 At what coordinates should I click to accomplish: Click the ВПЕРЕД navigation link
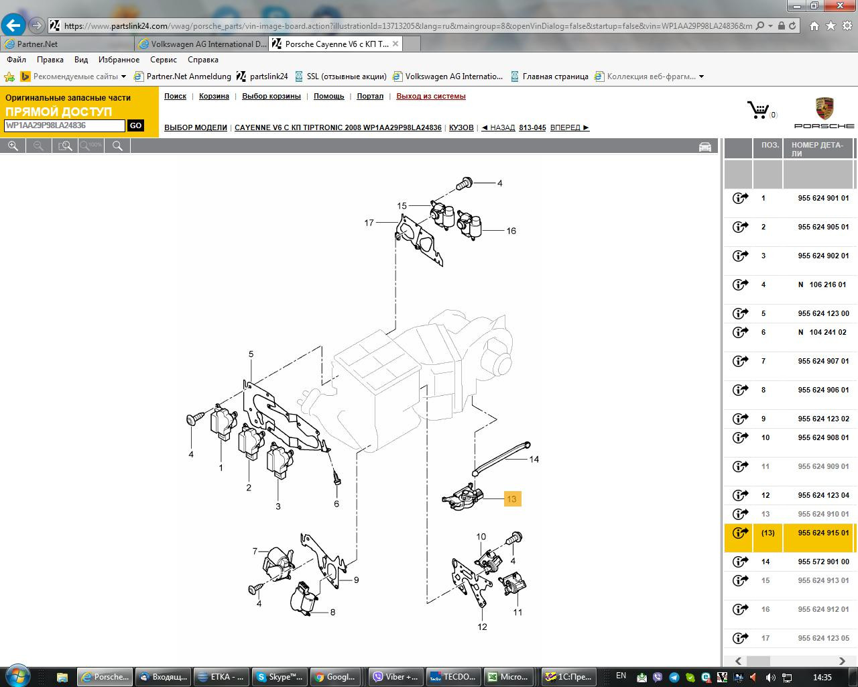(x=569, y=127)
